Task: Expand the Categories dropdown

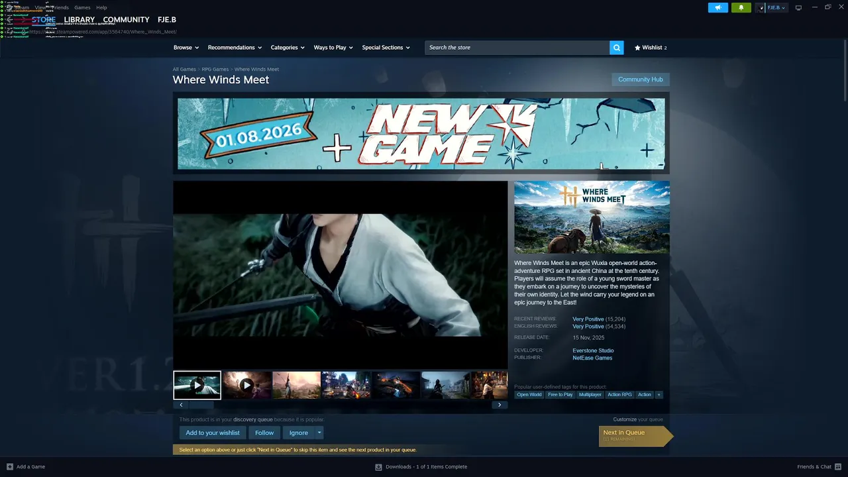Action: coord(288,48)
